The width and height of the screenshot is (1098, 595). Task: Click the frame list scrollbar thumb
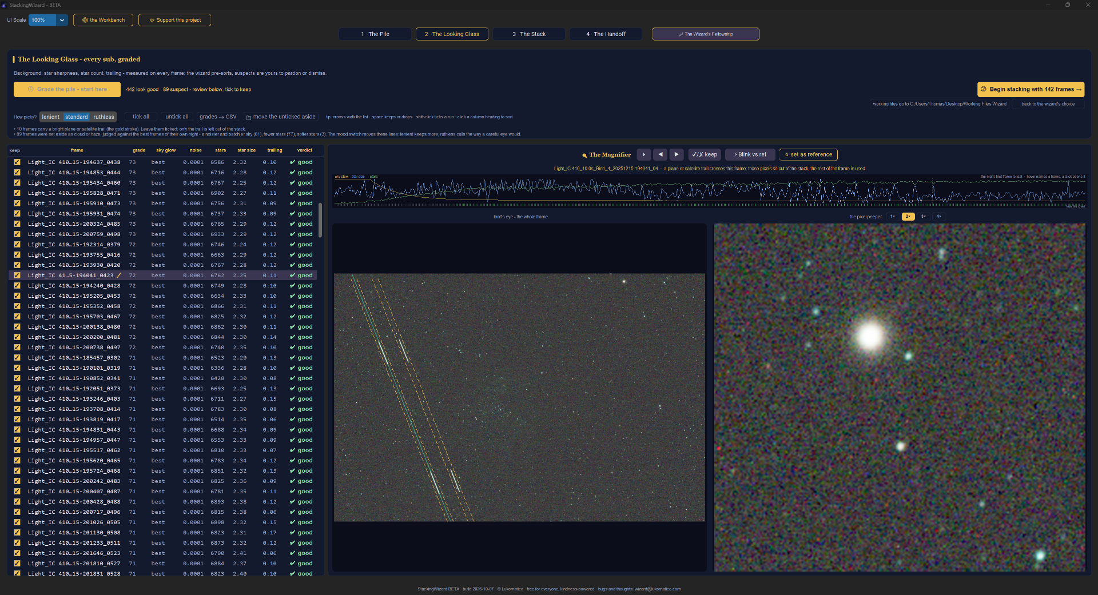pos(320,220)
